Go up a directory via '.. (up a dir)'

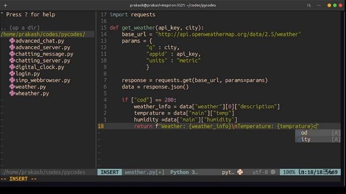point(20,27)
